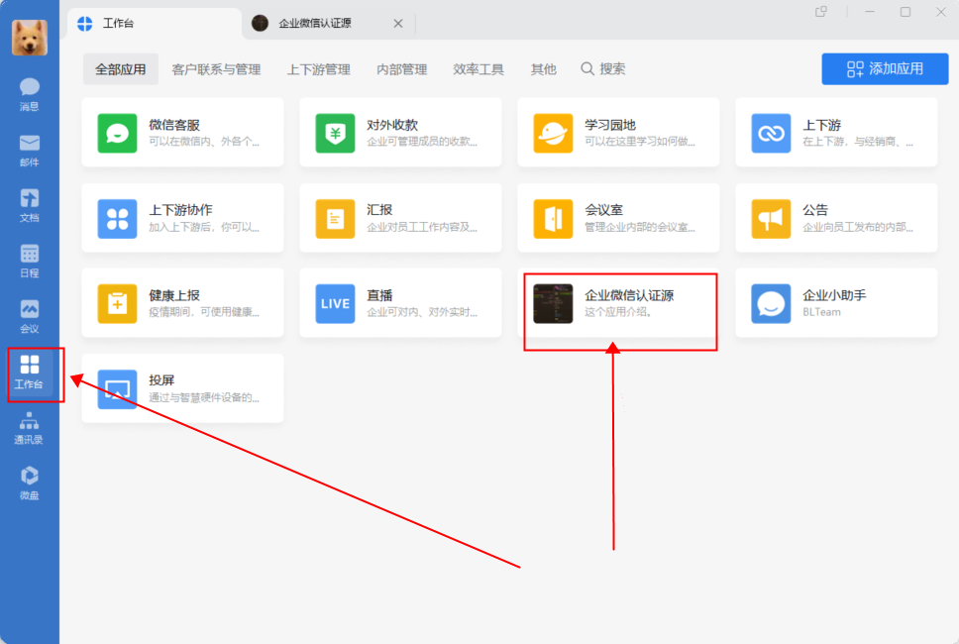Open the 邮件 mail icon
The height and width of the screenshot is (644, 959).
click(30, 150)
